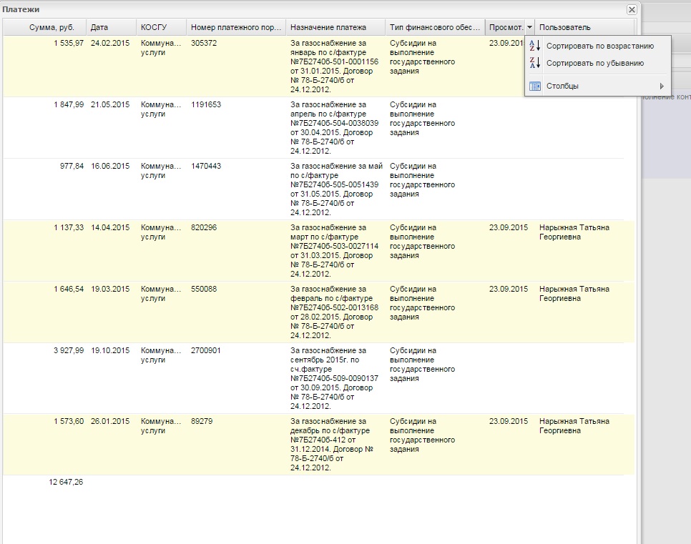
Task: Click Нарыжная Татьяна Георгиевна in 820296 row
Action: click(574, 232)
